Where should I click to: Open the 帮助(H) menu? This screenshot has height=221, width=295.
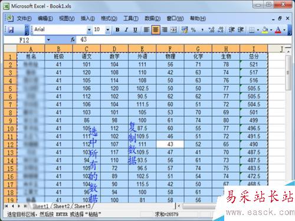198,18
